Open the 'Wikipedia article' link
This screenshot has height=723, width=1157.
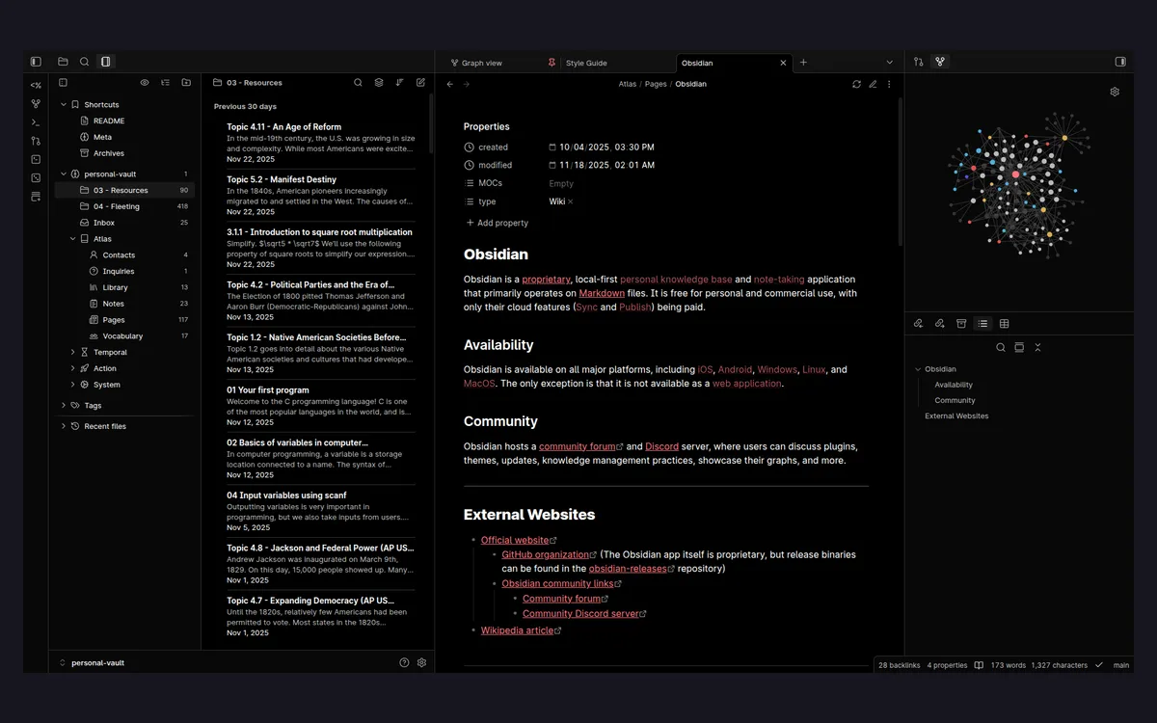click(521, 630)
